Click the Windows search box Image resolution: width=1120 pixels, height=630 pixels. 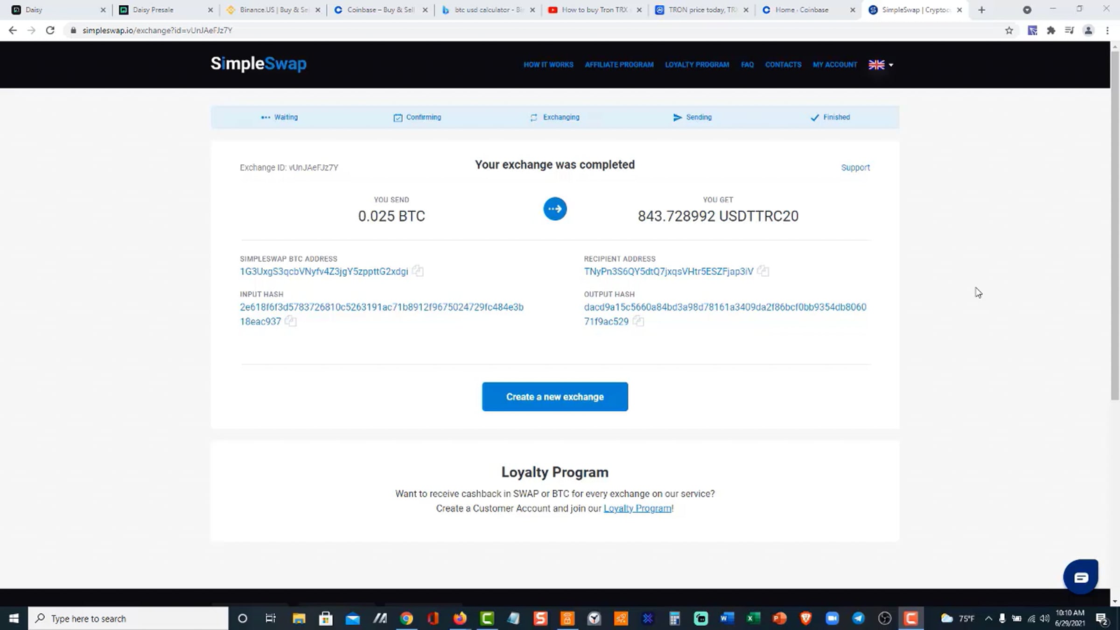[x=128, y=618]
